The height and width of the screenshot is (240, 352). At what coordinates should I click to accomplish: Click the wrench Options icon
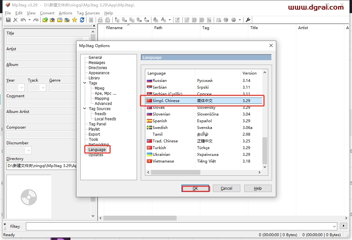click(248, 20)
